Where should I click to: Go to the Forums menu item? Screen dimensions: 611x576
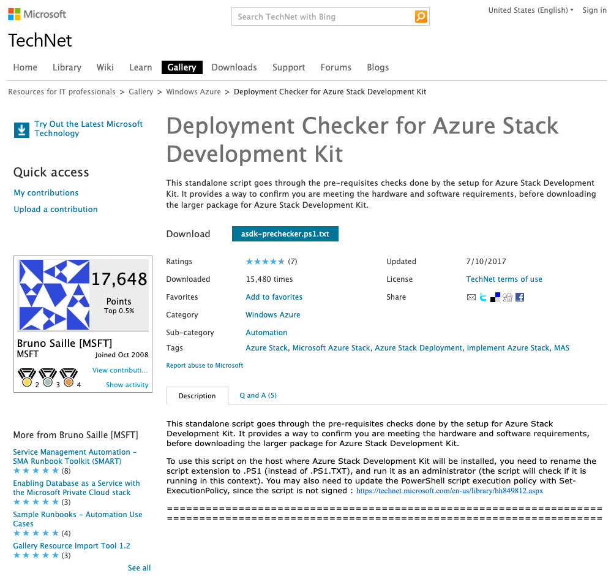tap(336, 67)
